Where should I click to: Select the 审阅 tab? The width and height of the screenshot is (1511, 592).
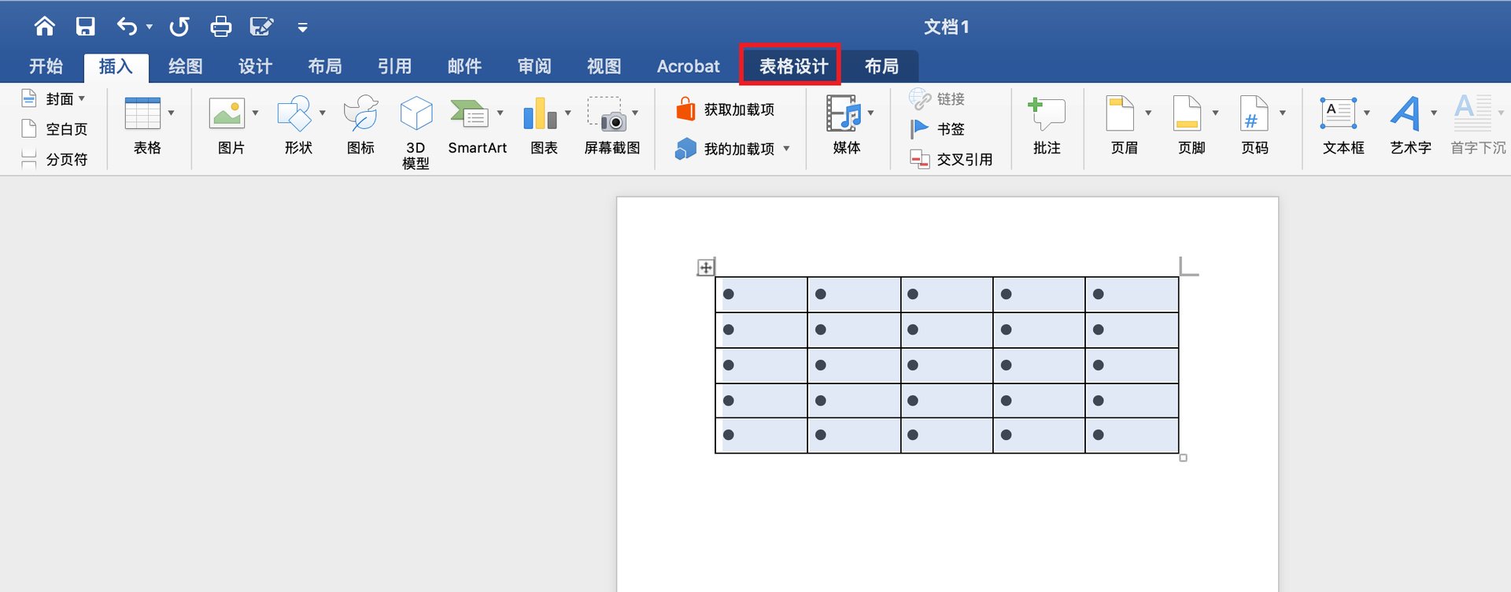tap(534, 66)
